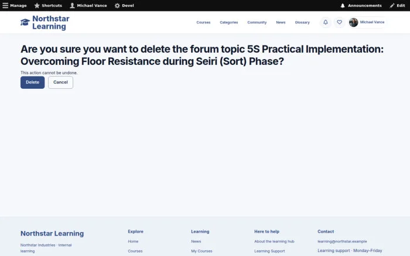Click the footer Explore heading
Image resolution: width=410 pixels, height=256 pixels.
135,231
